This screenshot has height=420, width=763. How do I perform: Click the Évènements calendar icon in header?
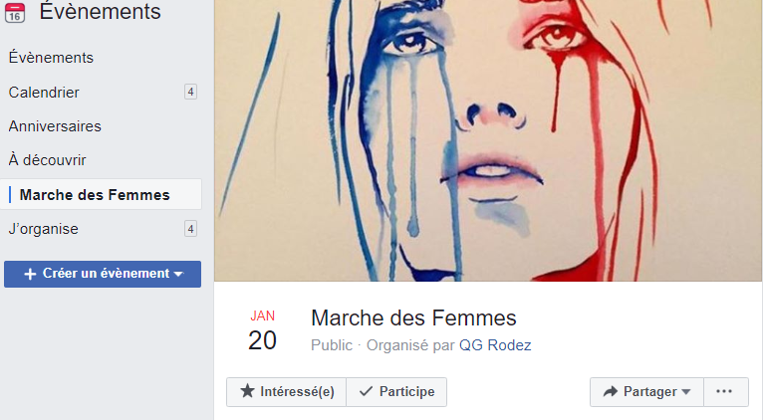[x=16, y=13]
